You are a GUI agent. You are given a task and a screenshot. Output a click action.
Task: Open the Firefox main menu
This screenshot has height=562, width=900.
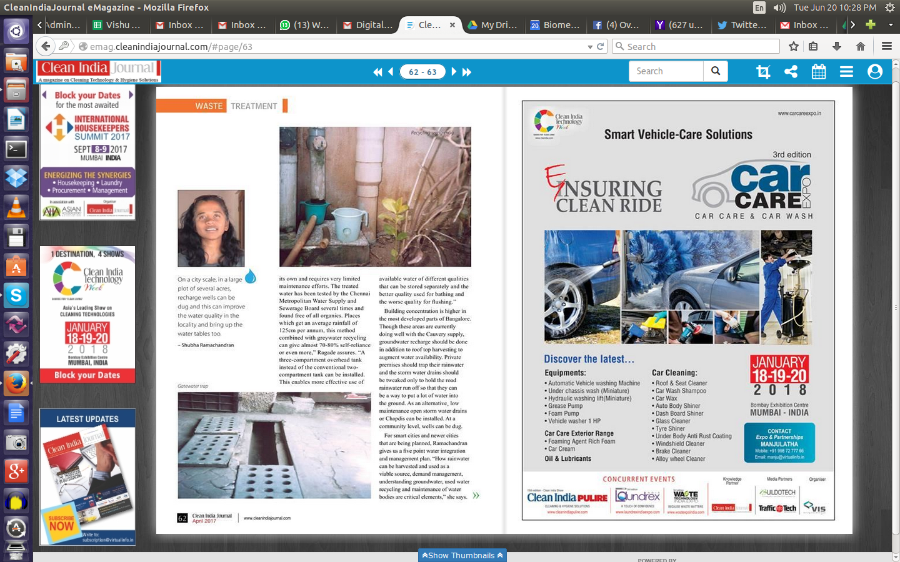(887, 46)
